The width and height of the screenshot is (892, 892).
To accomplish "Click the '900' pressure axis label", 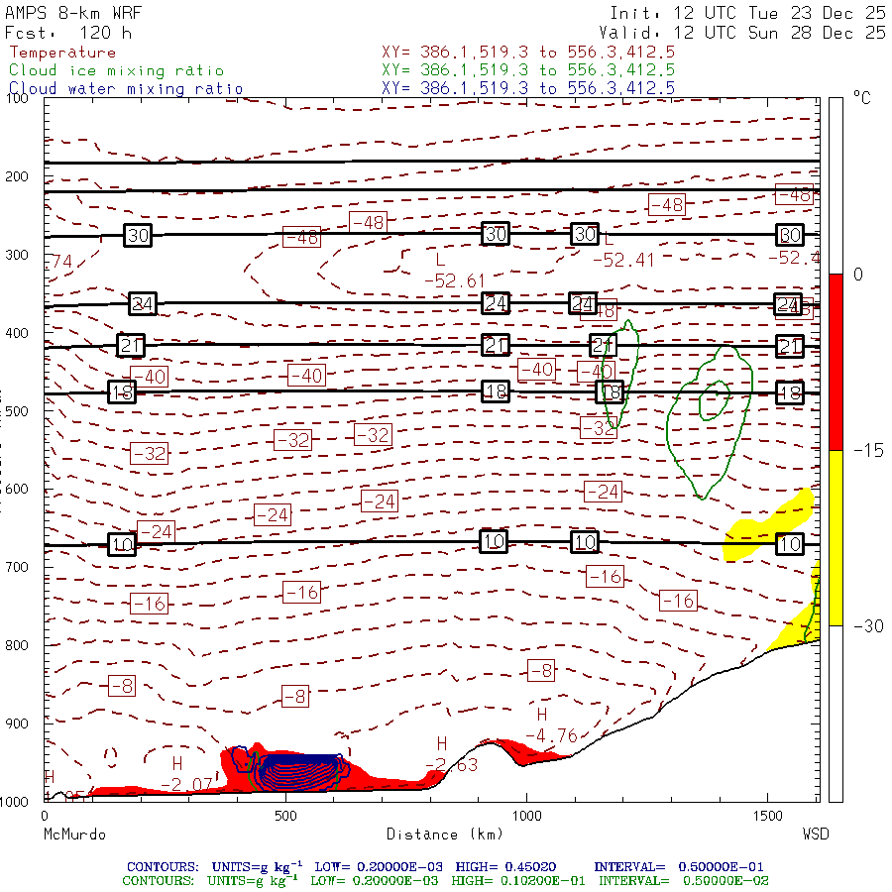I will click(17, 724).
